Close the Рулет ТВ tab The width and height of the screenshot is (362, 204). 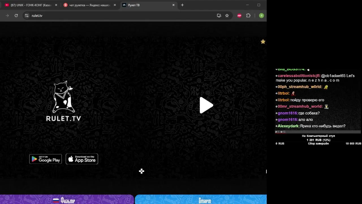(173, 5)
